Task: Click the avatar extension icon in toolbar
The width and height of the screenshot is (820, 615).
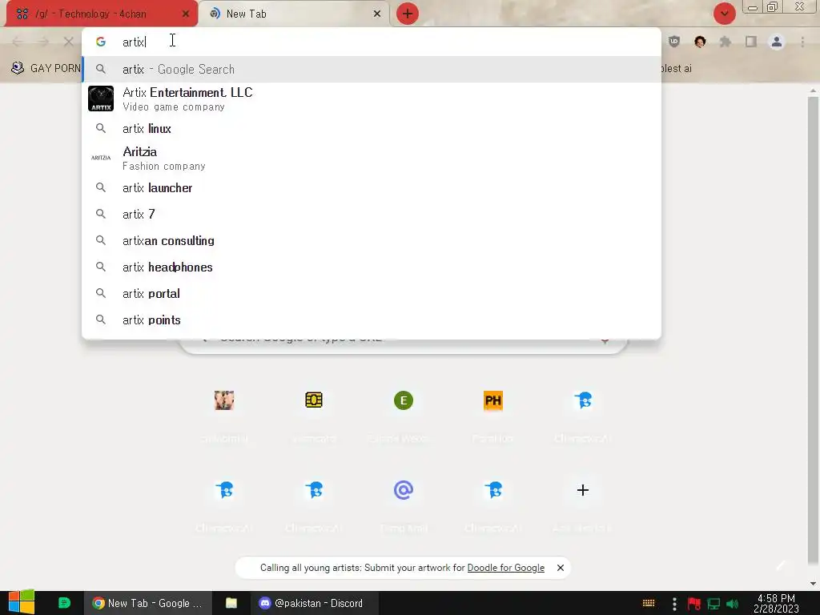Action: point(700,42)
